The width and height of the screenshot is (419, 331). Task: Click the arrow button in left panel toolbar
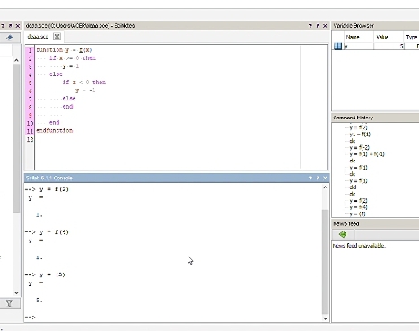[x=10, y=38]
